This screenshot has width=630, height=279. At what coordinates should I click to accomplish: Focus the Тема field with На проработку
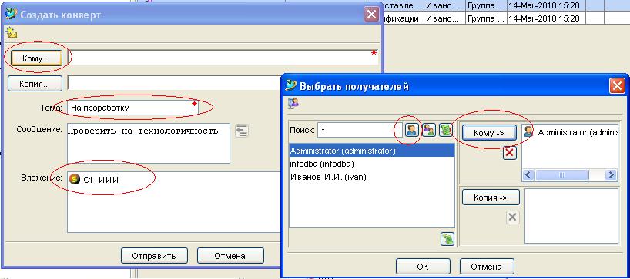132,108
